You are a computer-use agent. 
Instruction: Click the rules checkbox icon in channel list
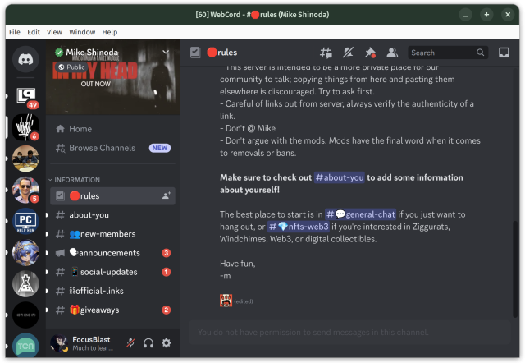pos(60,195)
